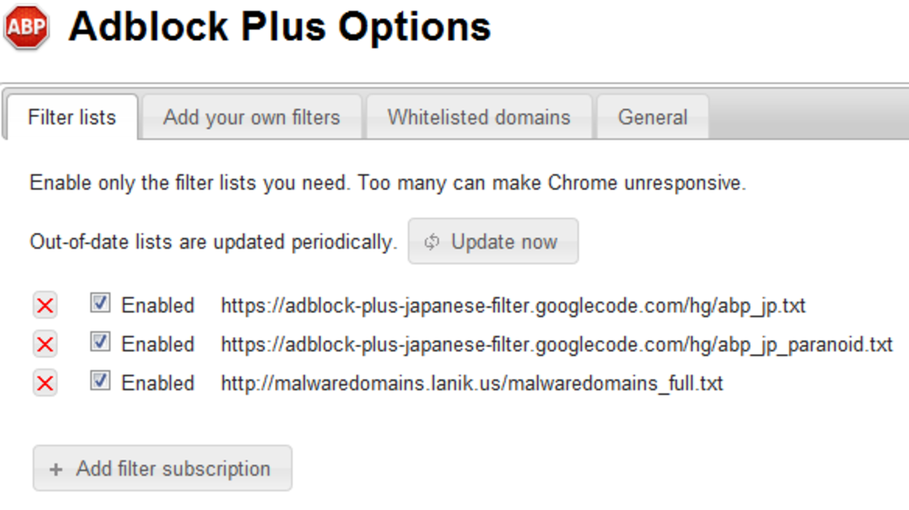The height and width of the screenshot is (510, 909).
Task: Toggle the malwaredomains_full.txt Enabled checkbox
Action: click(x=100, y=381)
